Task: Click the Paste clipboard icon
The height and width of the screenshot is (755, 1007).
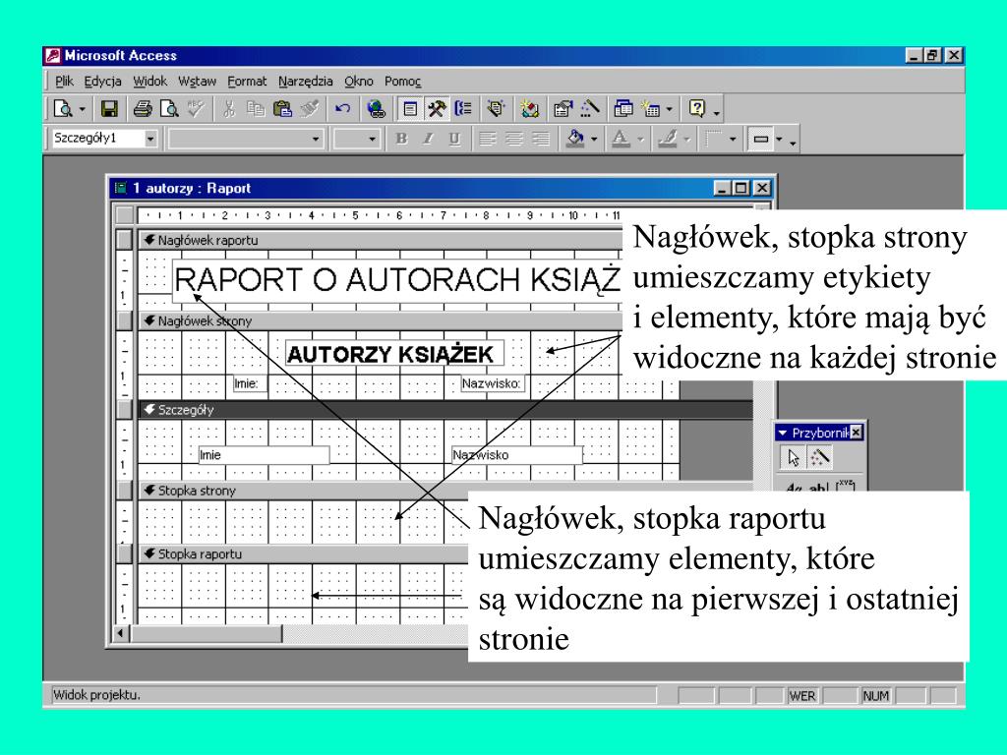Action: 282,109
